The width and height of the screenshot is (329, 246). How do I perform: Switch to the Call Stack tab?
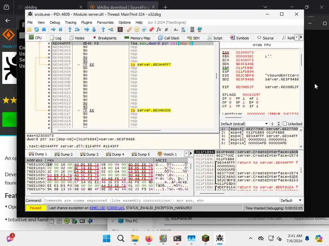tap(169, 38)
